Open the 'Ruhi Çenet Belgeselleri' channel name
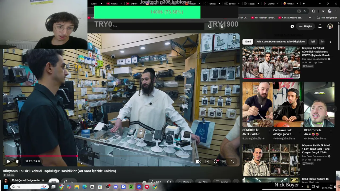The height and width of the screenshot is (191, 340). click(x=27, y=180)
